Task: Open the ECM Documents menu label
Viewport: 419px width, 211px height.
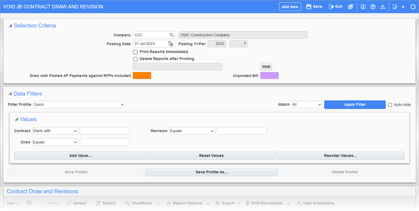Action: 267,203
